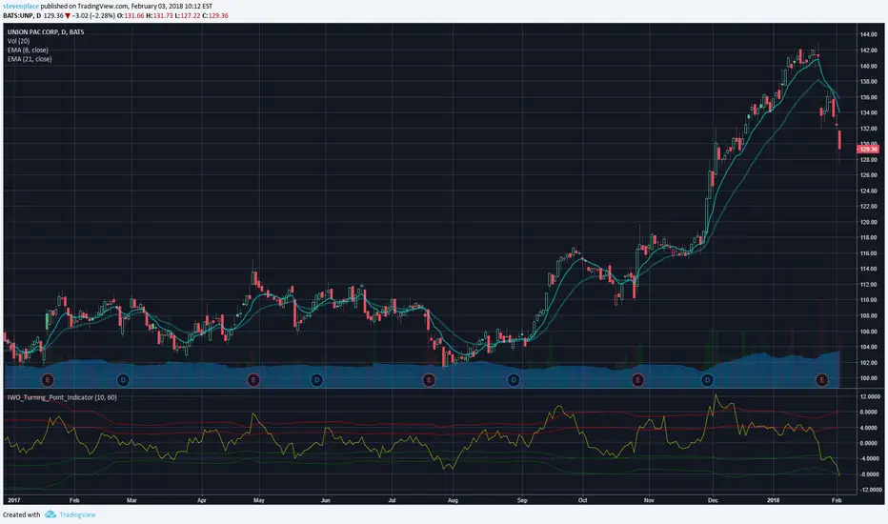Click the 120.00 price axis label

868,222
